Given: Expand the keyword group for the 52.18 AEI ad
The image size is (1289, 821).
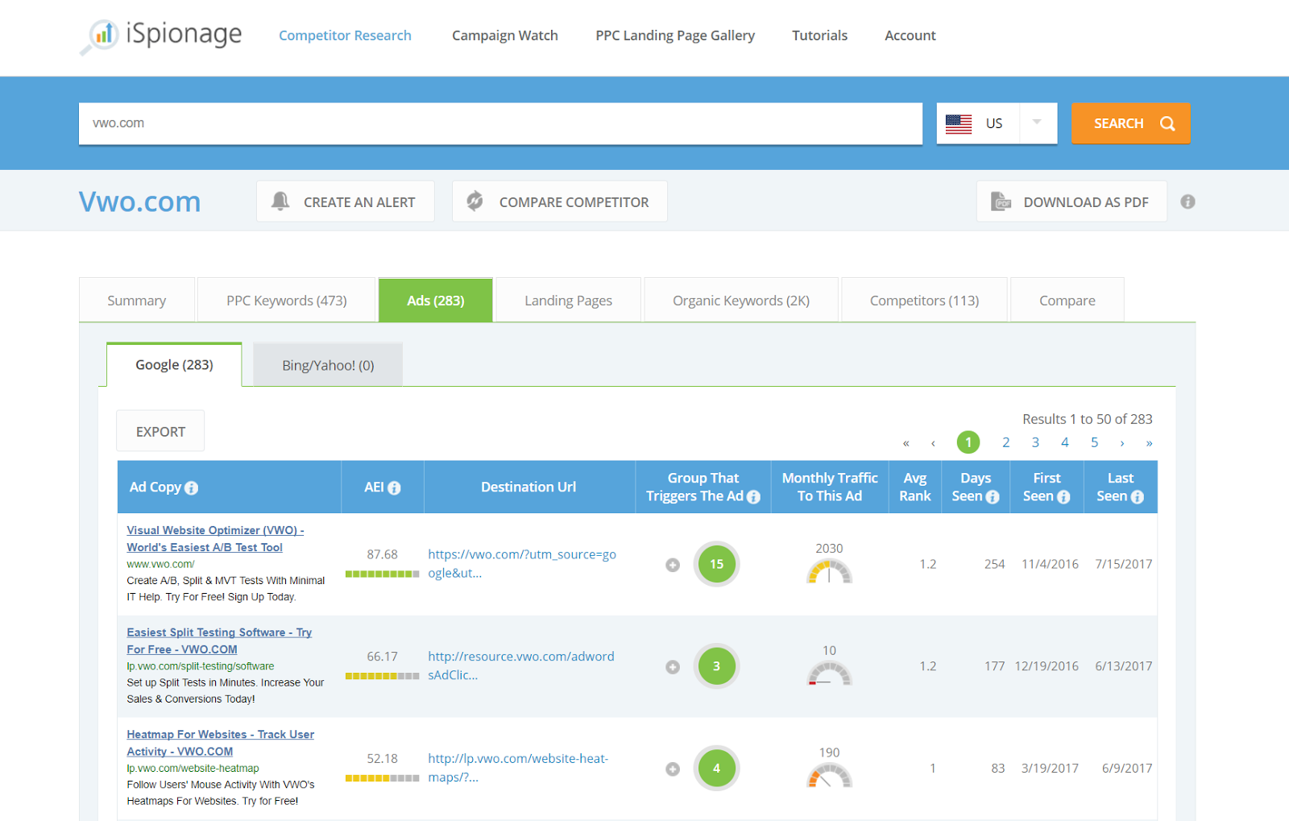Looking at the screenshot, I should point(673,769).
